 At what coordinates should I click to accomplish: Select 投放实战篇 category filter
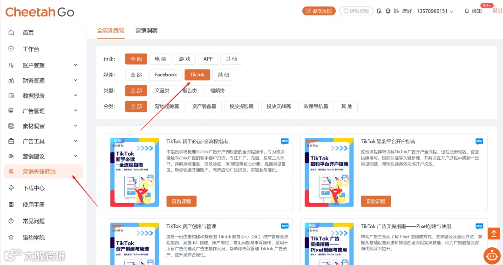(279, 107)
